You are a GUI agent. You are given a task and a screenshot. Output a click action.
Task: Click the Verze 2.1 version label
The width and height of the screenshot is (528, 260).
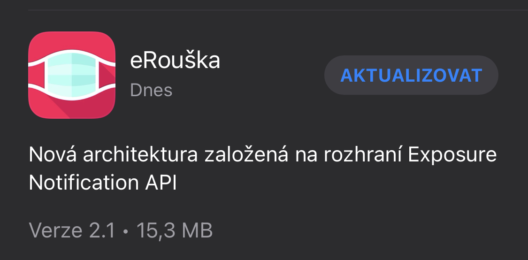point(72,231)
